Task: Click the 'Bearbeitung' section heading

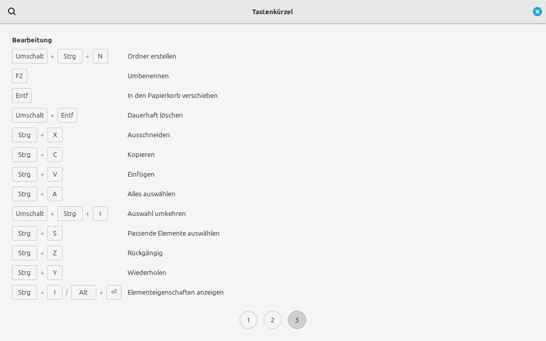Action: 32,40
